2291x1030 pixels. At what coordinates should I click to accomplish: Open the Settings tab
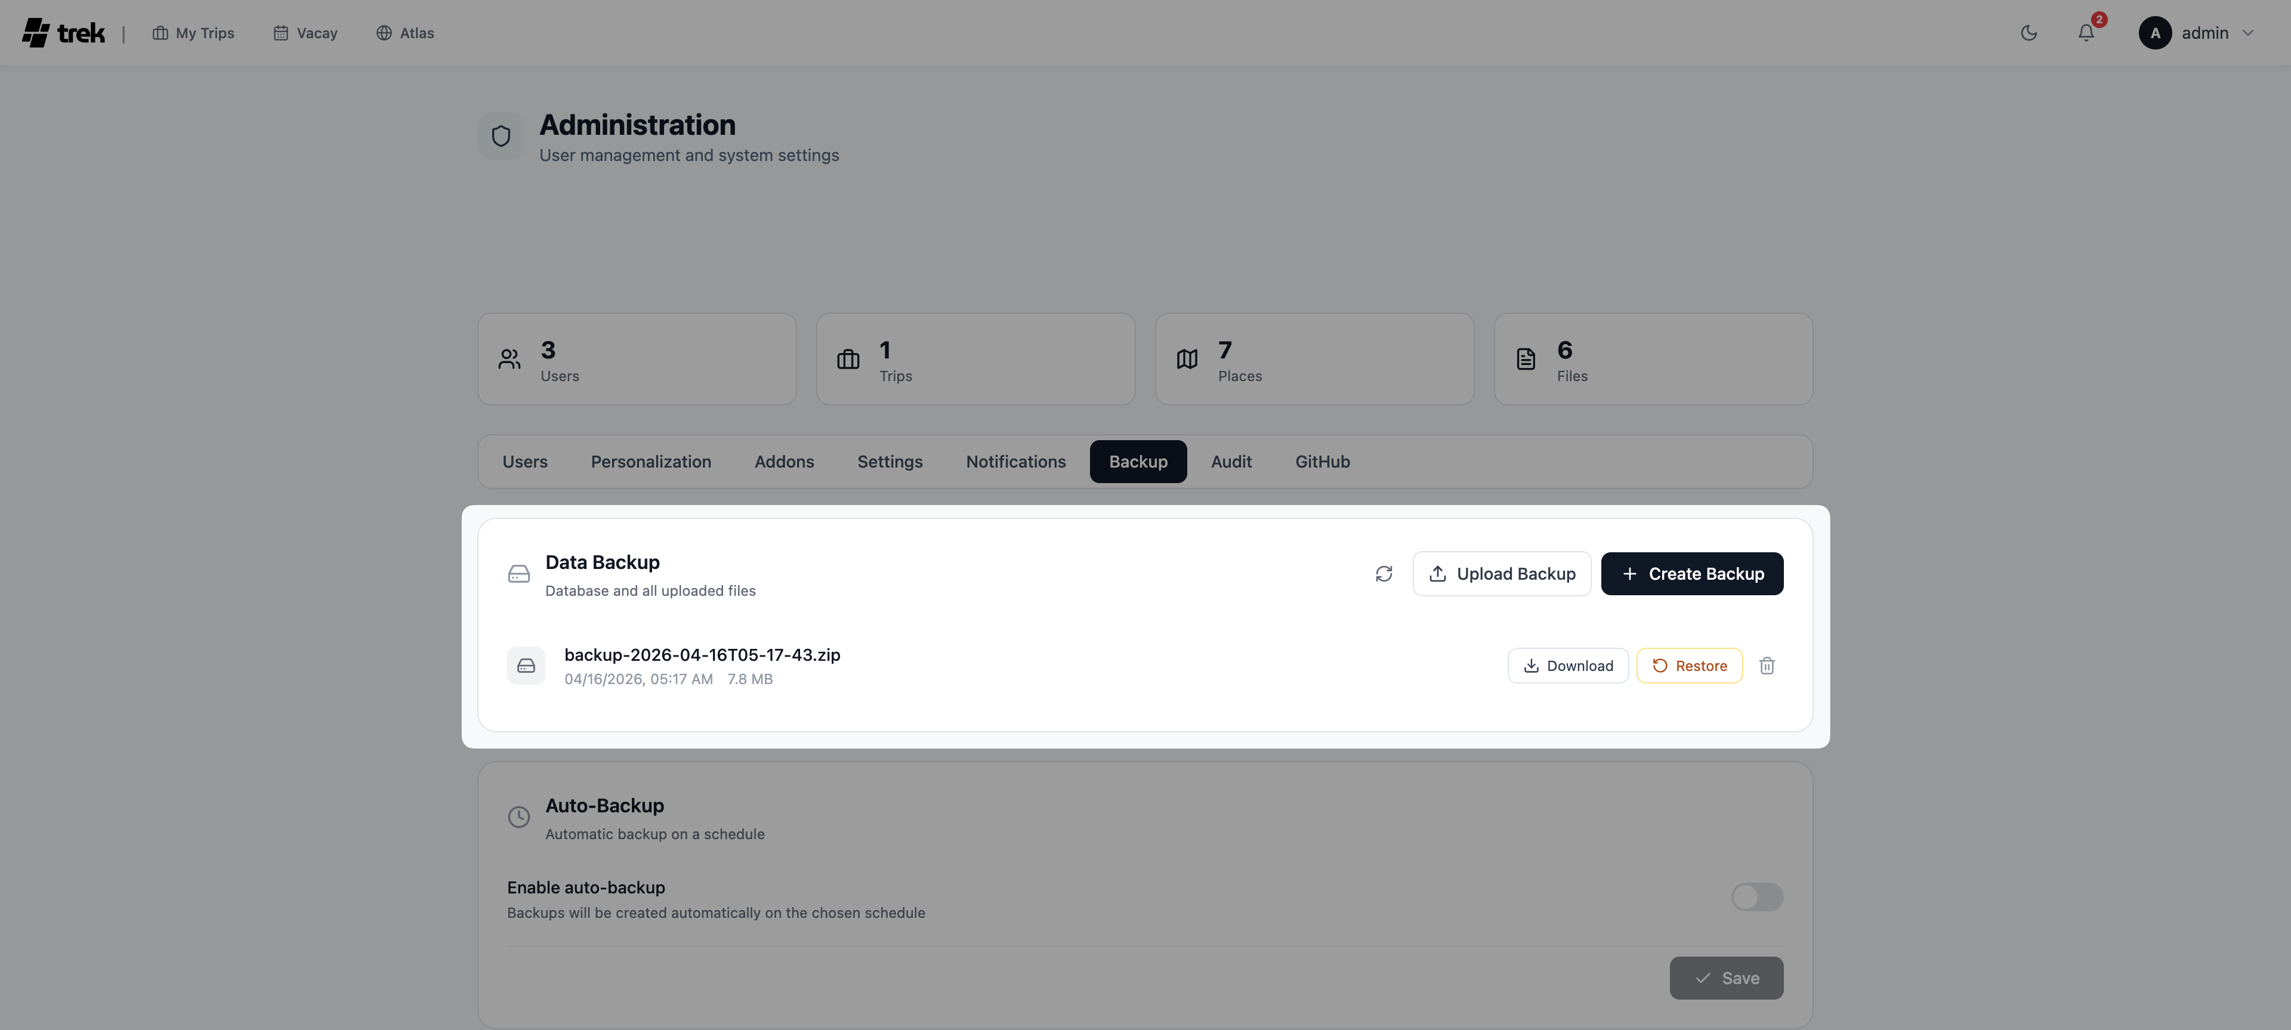890,461
